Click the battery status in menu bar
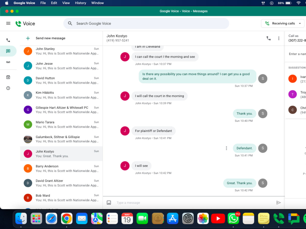The height and width of the screenshot is (229, 306). point(285,3)
